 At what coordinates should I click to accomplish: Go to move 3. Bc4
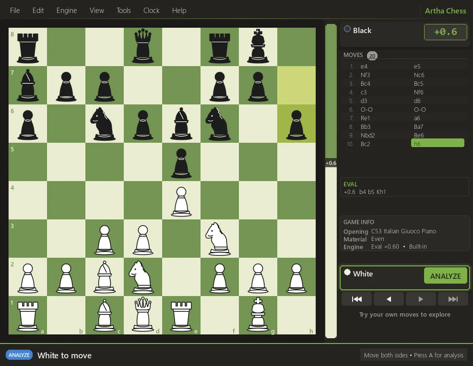[366, 83]
